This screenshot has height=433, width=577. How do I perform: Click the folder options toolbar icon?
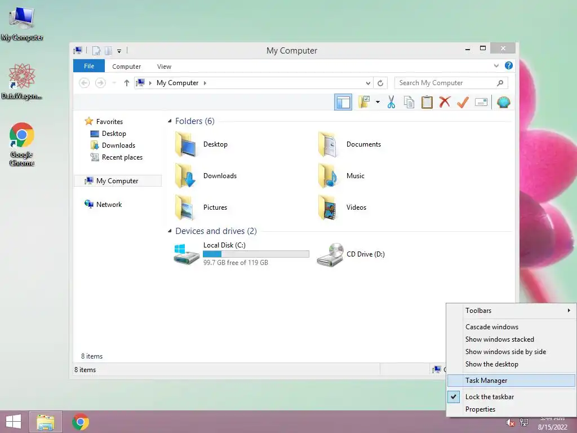click(364, 102)
